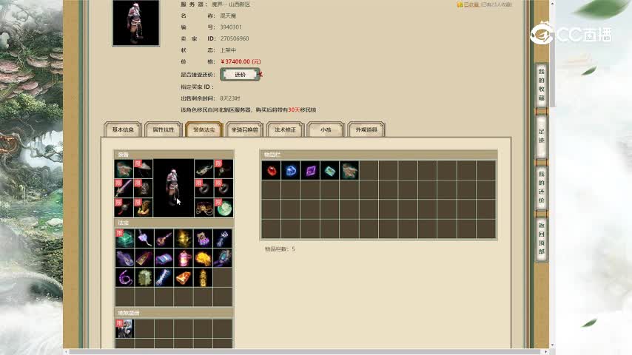Viewport: 632px width, 355px height.
Task: Select the teal card item in the inventory
Action: (330, 170)
